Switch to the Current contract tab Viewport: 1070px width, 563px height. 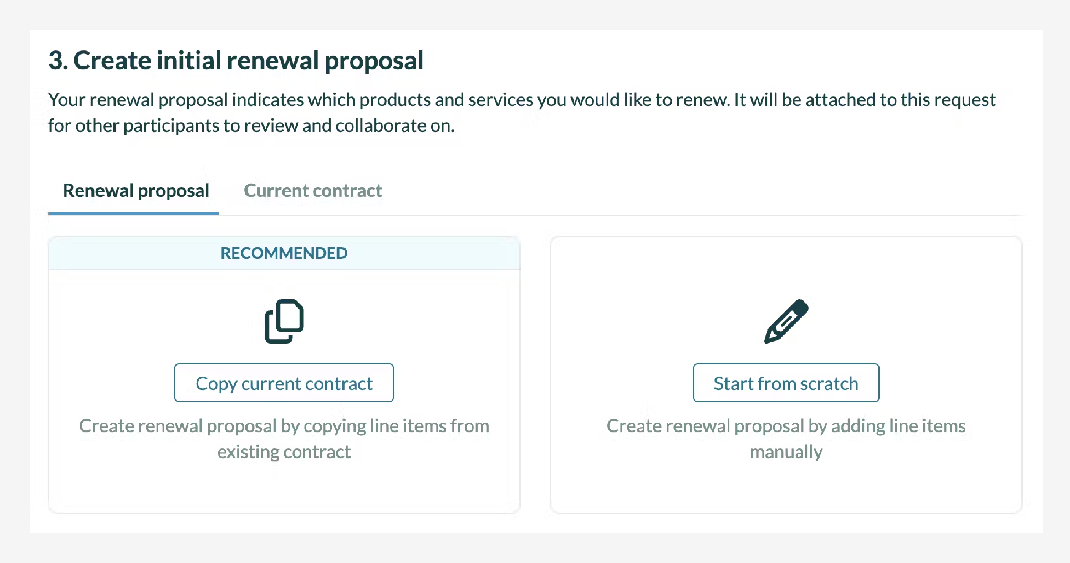(x=312, y=190)
